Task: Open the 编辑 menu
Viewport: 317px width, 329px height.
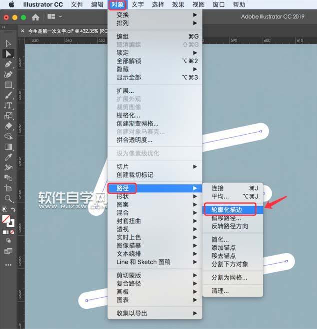Action: pos(97,4)
